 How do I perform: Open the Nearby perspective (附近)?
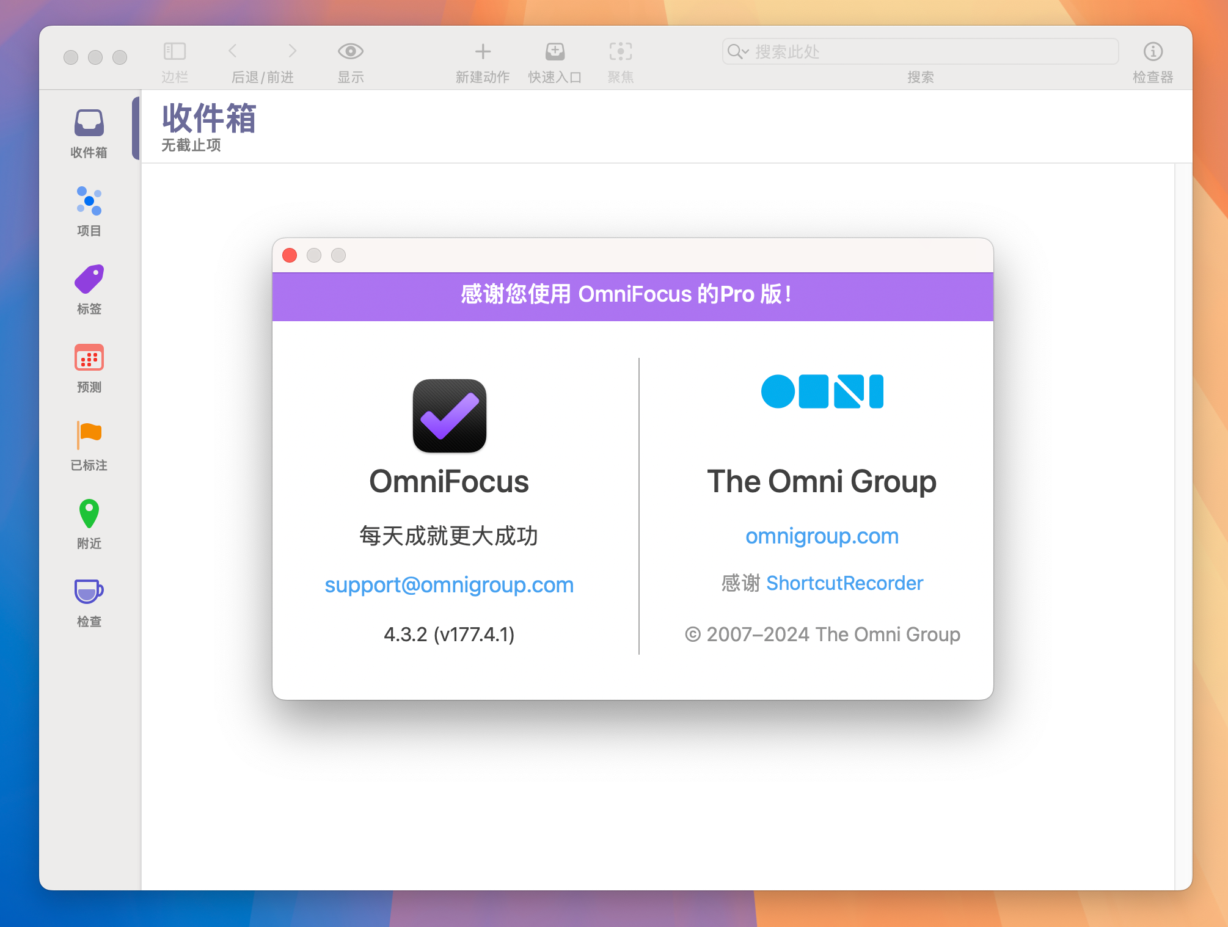pos(89,524)
